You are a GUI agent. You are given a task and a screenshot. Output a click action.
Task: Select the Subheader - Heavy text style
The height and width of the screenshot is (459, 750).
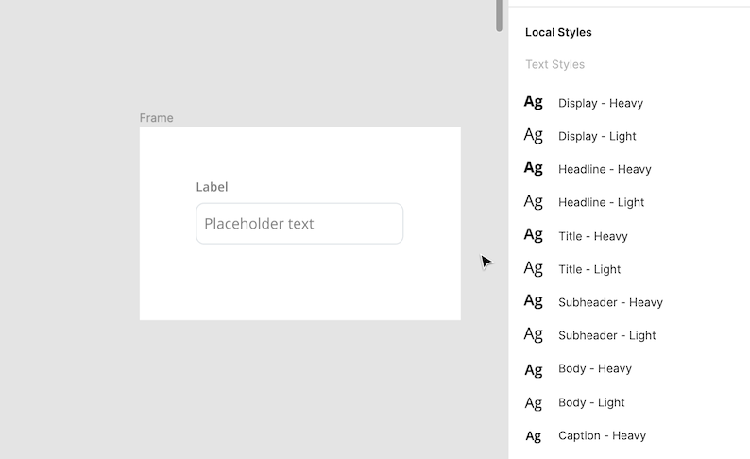click(x=610, y=302)
